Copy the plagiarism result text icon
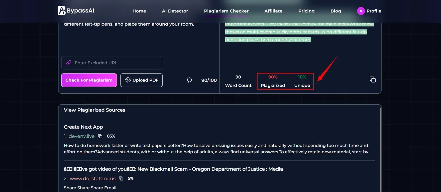 tap(373, 80)
